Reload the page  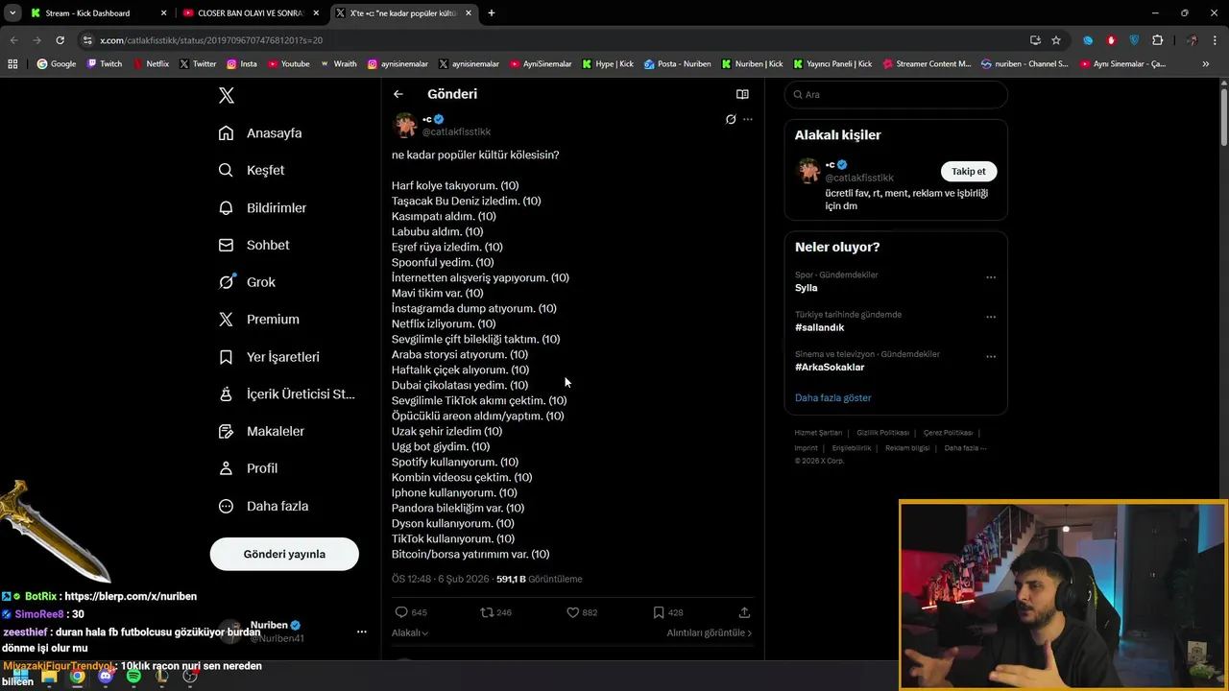point(60,40)
